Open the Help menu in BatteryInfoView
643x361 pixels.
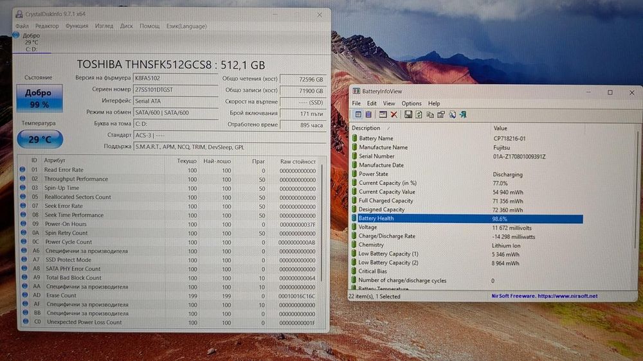434,103
